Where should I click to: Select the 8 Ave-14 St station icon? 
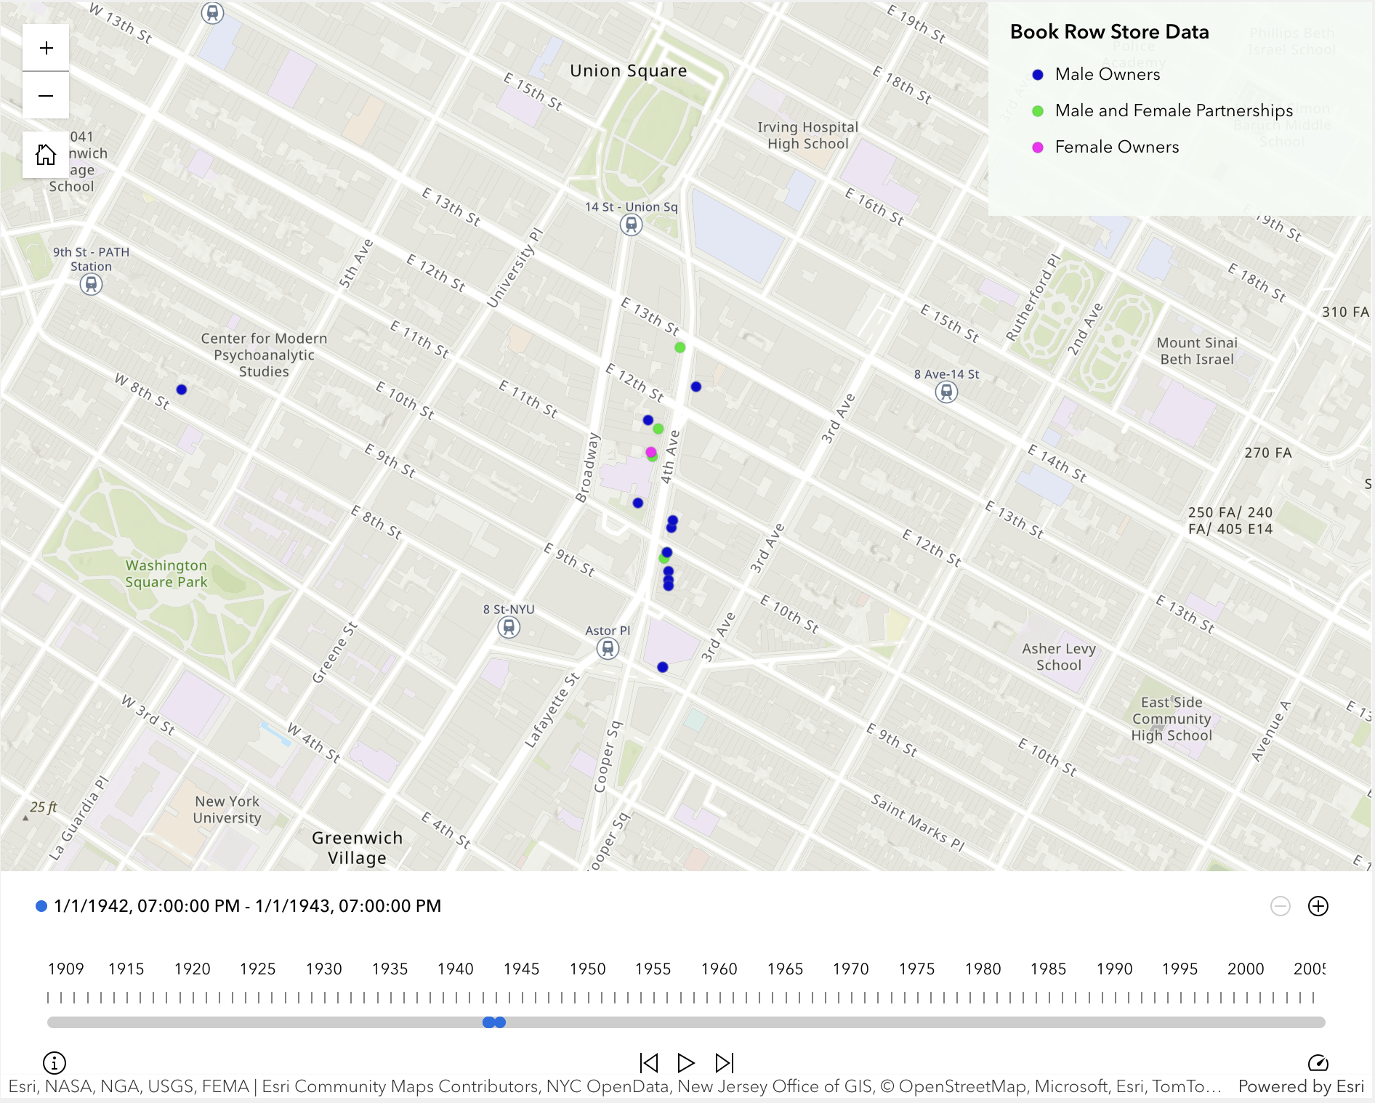946,392
